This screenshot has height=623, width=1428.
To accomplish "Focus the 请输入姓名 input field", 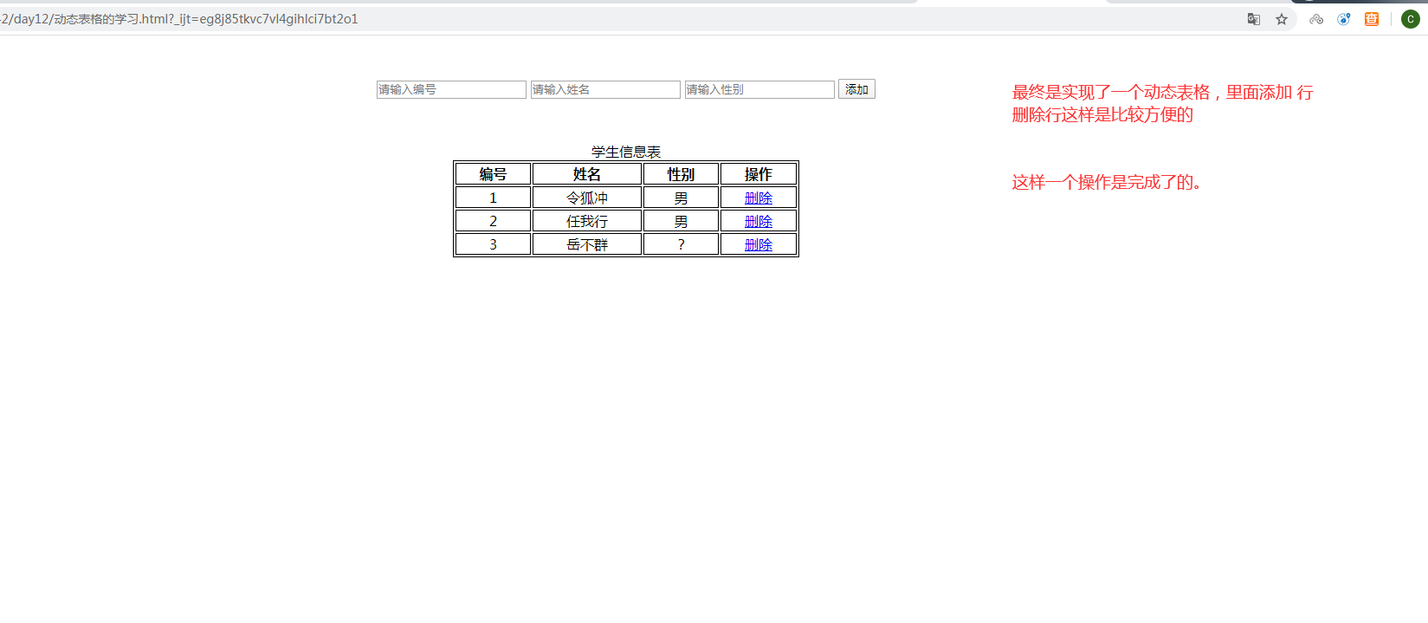I will [x=605, y=89].
